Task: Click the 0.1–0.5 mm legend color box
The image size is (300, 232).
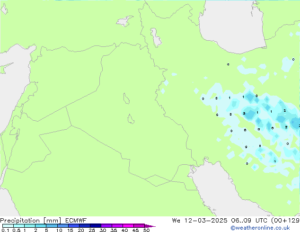Action: pyautogui.click(x=8, y=226)
